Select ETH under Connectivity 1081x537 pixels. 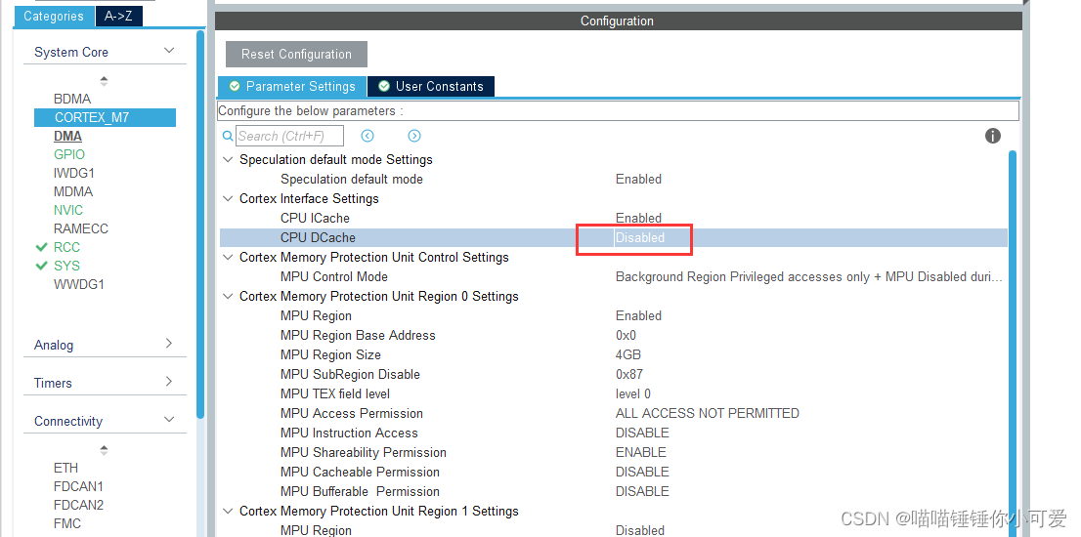66,468
